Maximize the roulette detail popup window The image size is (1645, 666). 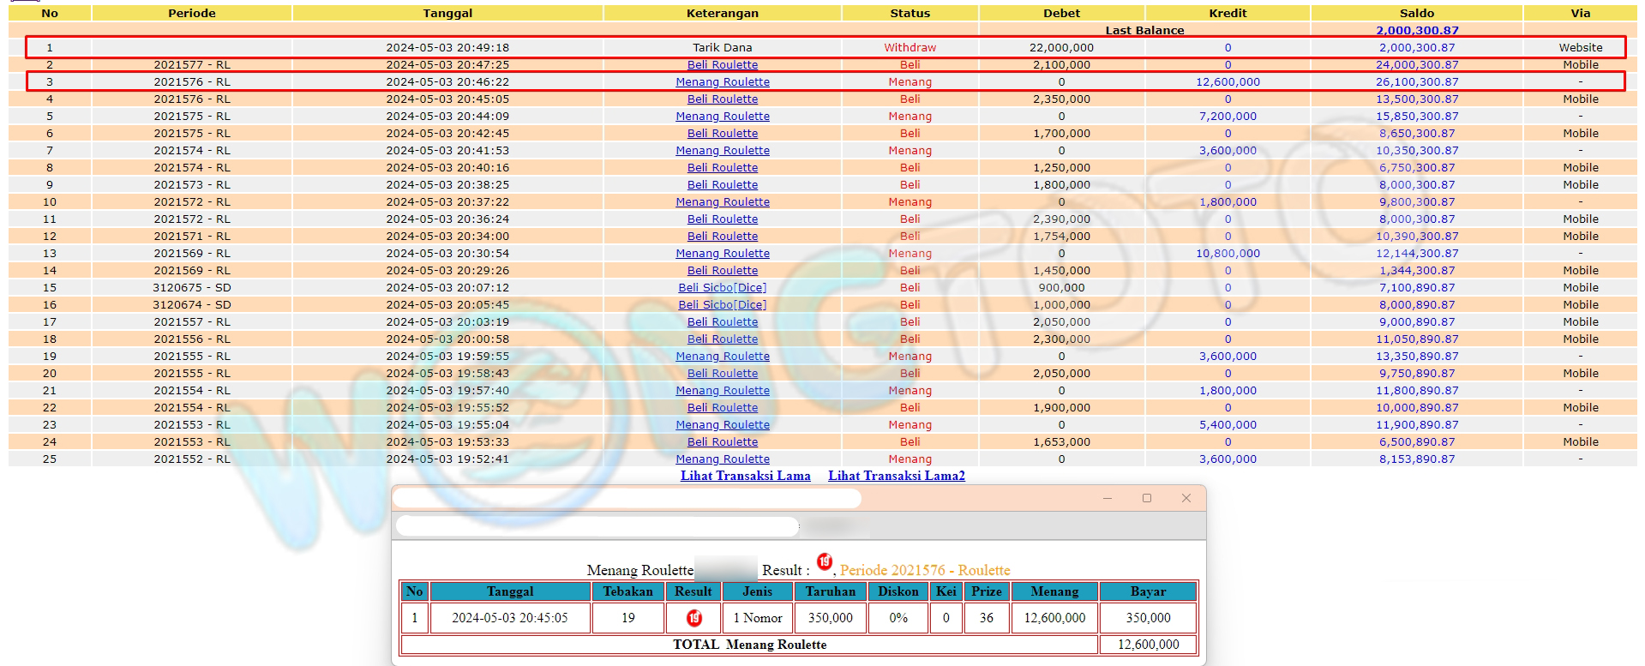tap(1147, 498)
